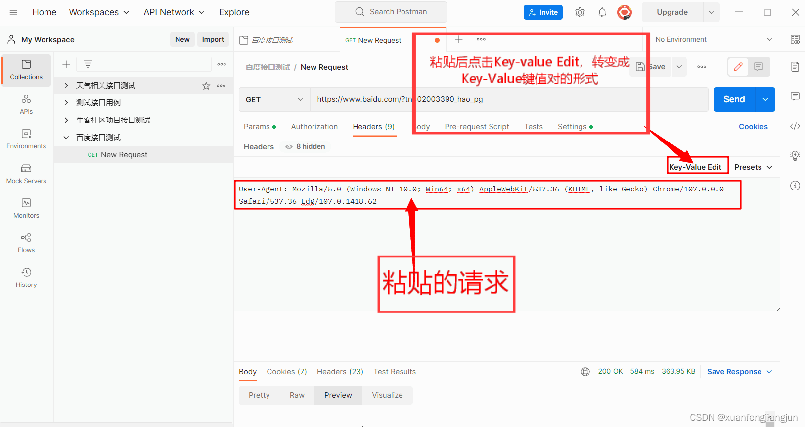This screenshot has height=427, width=805.
Task: Open request more actions near Save
Action: pyautogui.click(x=702, y=67)
